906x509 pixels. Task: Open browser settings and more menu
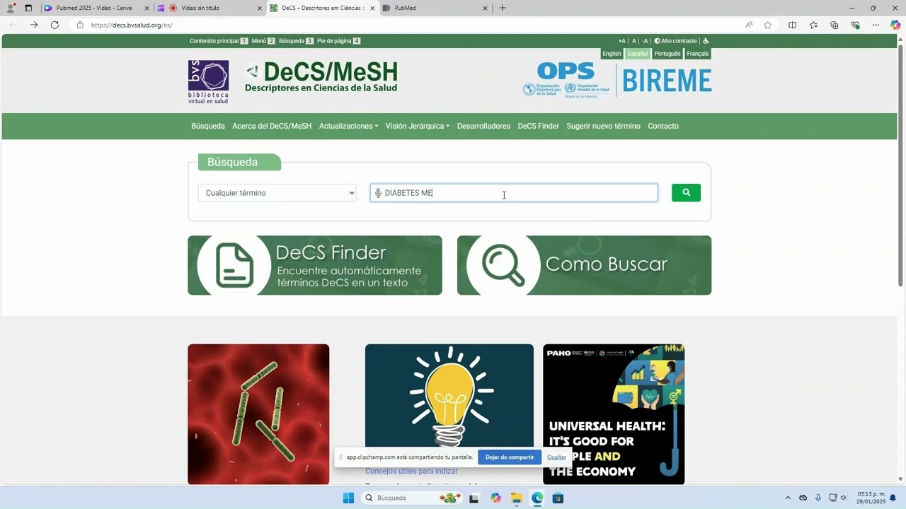[x=876, y=25]
